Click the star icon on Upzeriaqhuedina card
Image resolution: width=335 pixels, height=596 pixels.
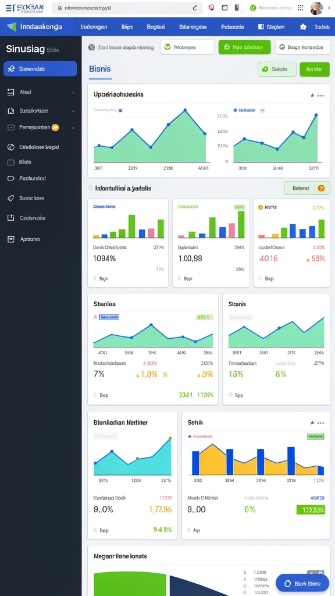pyautogui.click(x=312, y=95)
